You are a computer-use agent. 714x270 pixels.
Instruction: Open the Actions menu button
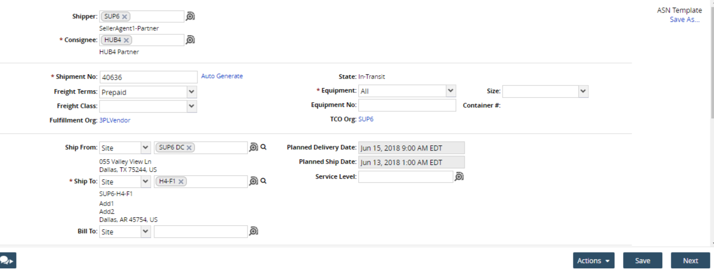(x=594, y=261)
